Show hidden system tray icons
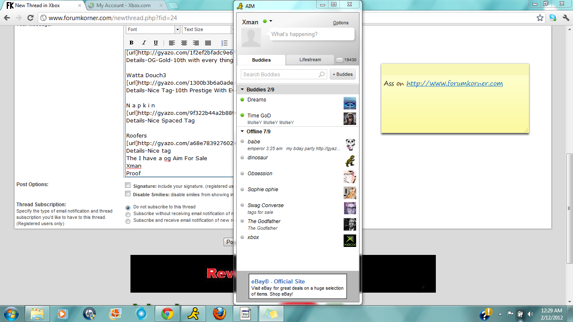 500,314
